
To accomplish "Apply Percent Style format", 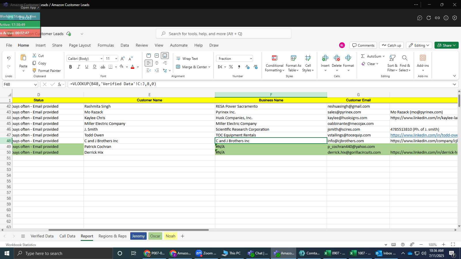I will coord(231,67).
